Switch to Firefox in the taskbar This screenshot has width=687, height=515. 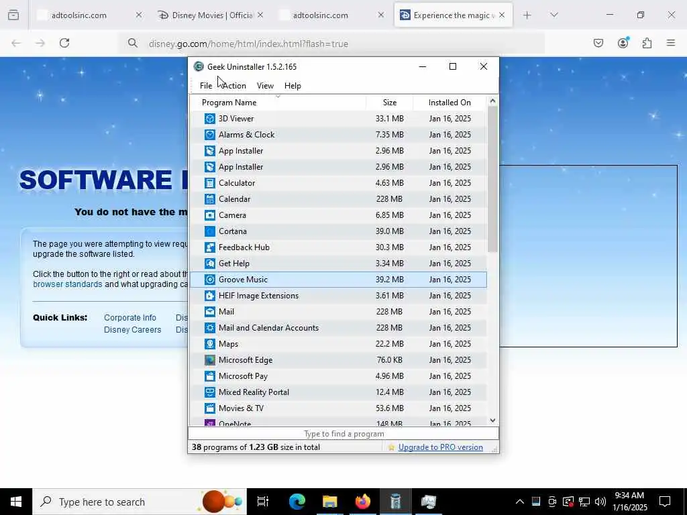pos(362,502)
